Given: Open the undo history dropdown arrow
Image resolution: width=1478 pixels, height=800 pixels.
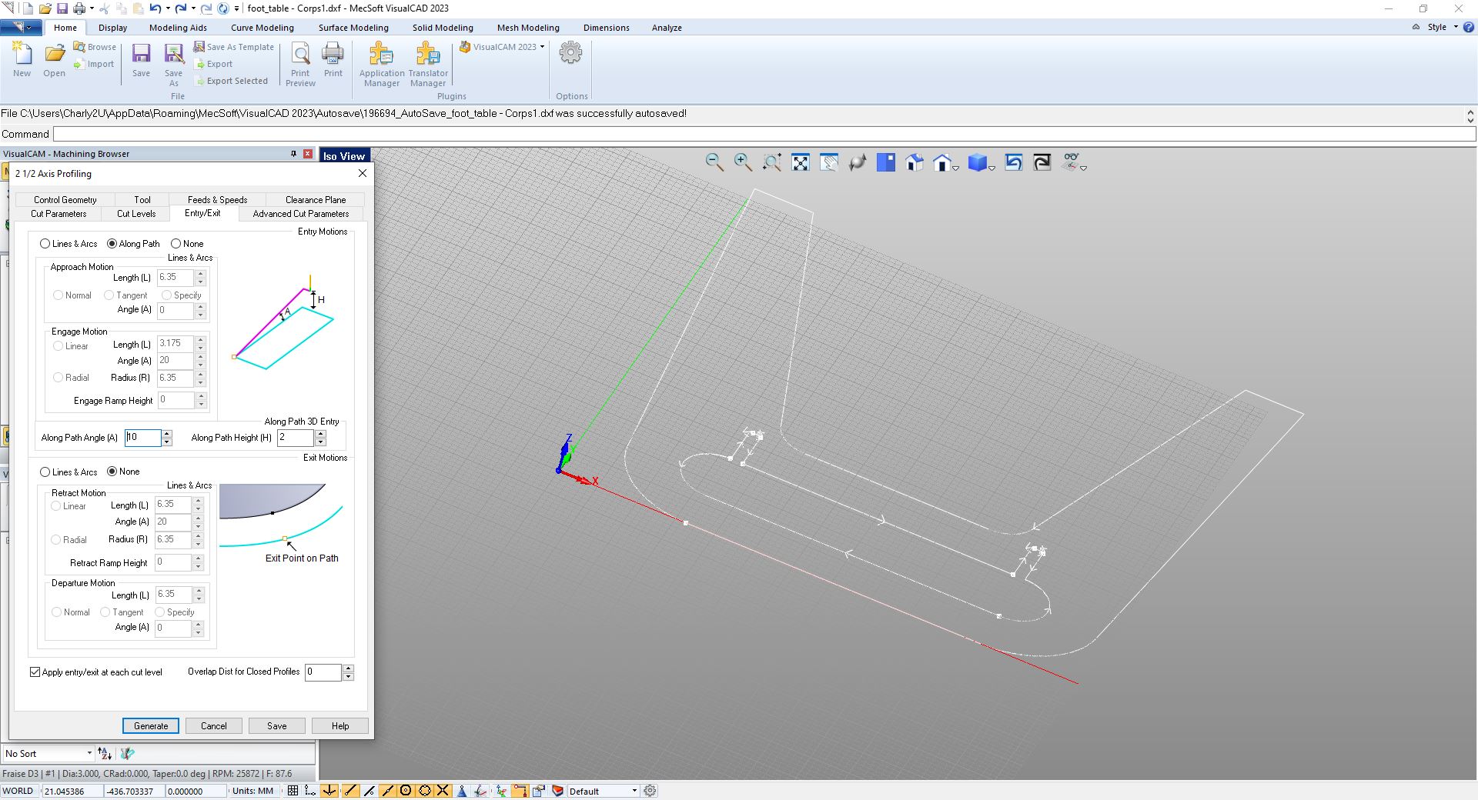Looking at the screenshot, I should (x=168, y=8).
